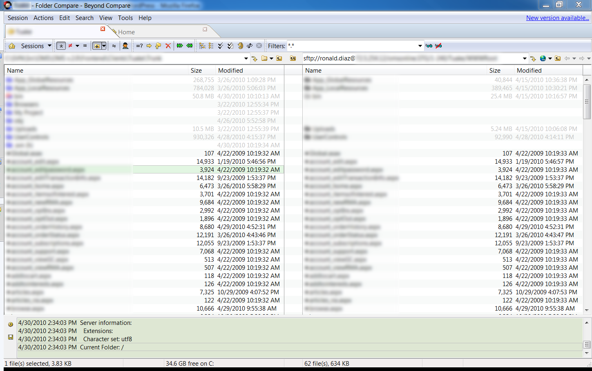Expand the right sftp path dropdown

525,58
